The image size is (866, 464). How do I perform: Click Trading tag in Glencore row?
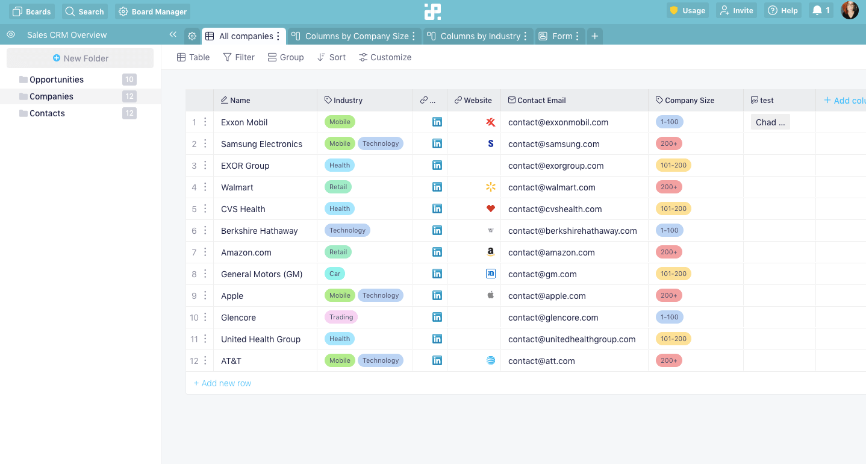pyautogui.click(x=341, y=317)
